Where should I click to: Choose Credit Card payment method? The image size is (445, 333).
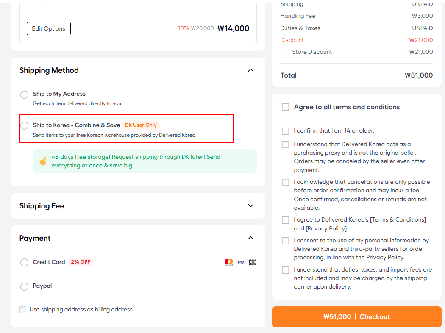pyautogui.click(x=25, y=262)
